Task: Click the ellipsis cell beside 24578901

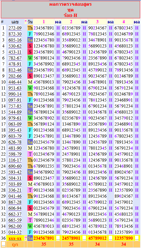Action: [x=84, y=238]
